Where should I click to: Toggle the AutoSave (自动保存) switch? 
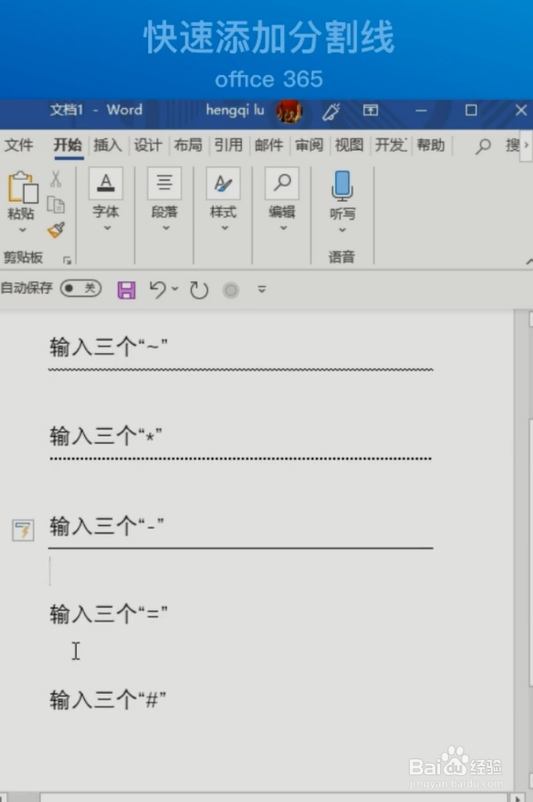pyautogui.click(x=81, y=288)
